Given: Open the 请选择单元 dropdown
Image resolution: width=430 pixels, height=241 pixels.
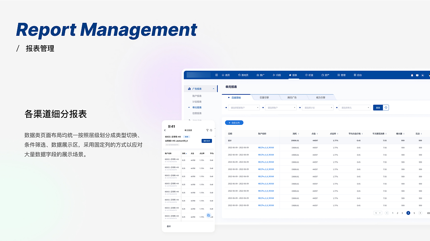Looking at the screenshot, I should tap(355, 108).
